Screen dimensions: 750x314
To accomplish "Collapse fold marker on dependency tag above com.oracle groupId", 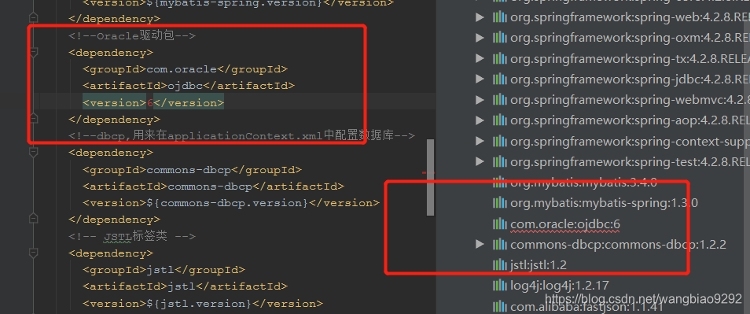I will coord(33,52).
